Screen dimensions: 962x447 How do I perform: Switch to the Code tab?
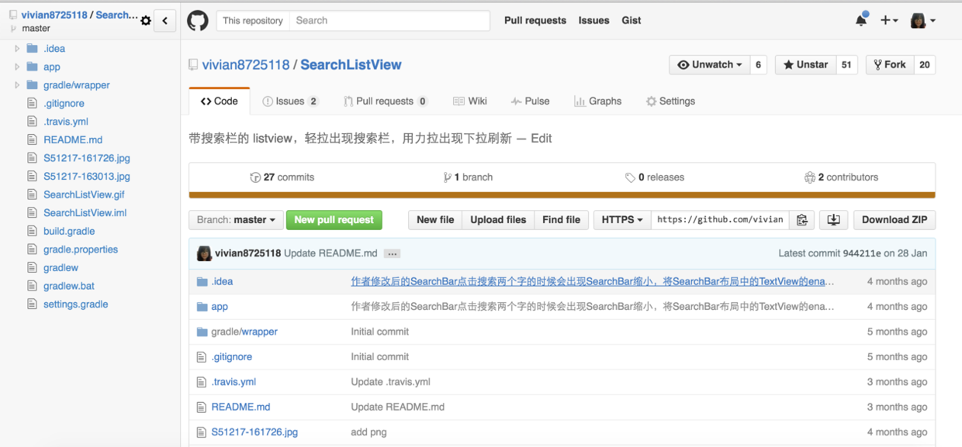point(220,101)
